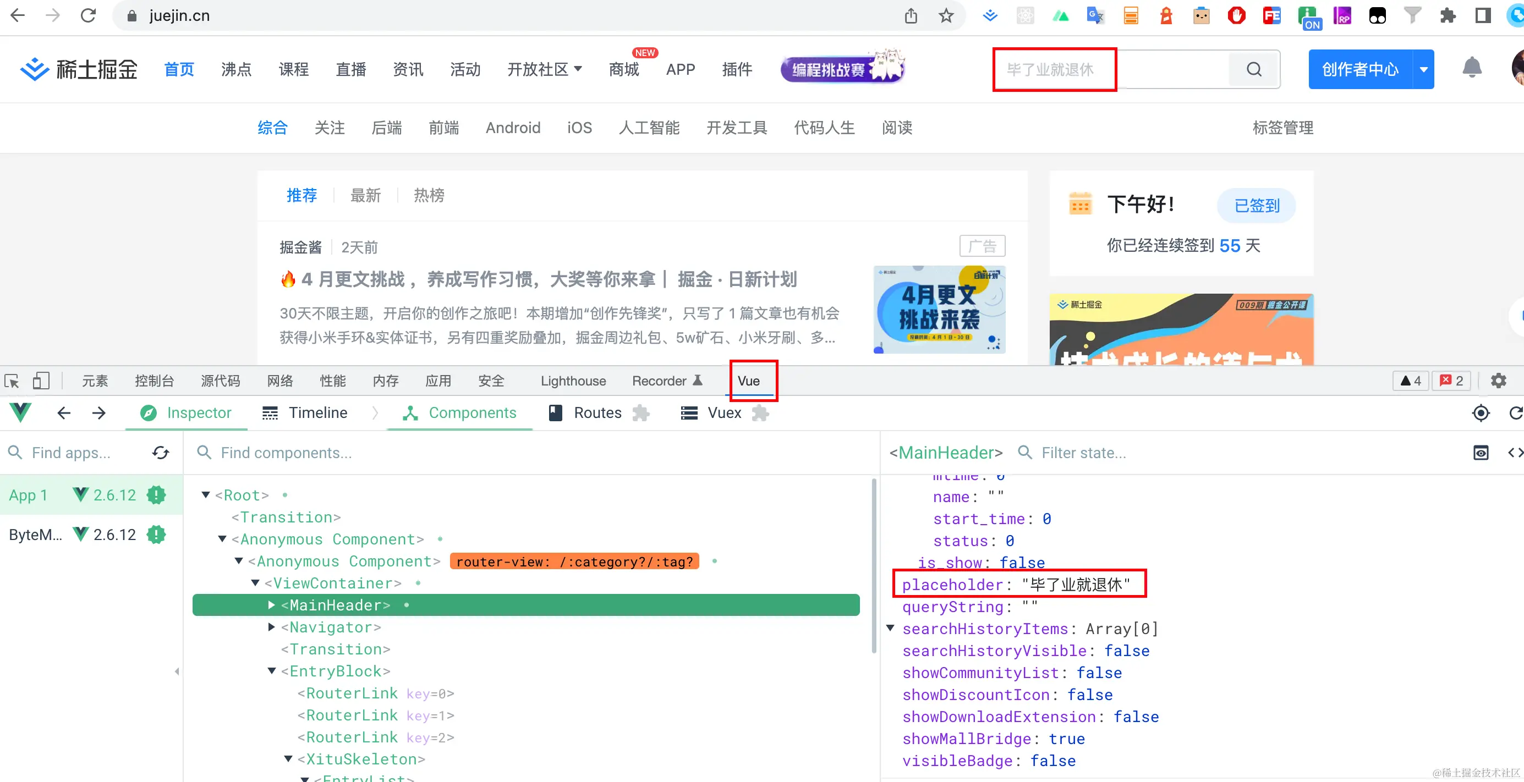Select component in page via target icon

click(x=1480, y=412)
